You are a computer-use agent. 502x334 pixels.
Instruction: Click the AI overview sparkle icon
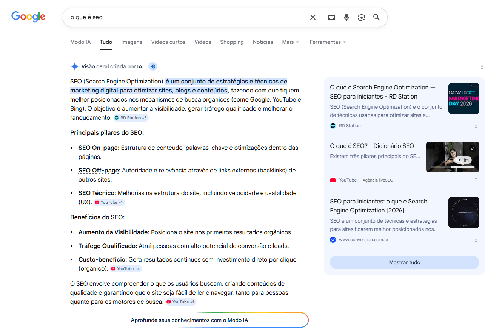coord(74,66)
